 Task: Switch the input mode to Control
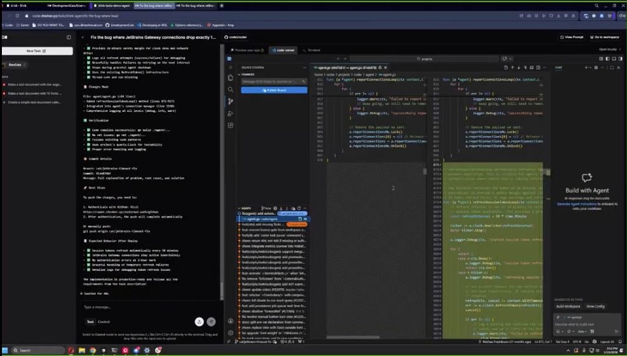pos(104,322)
